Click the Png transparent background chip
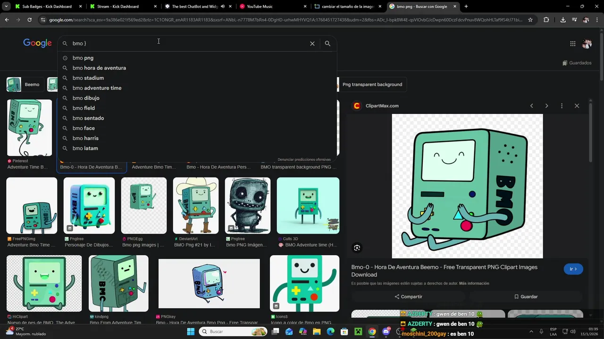 [x=372, y=85]
